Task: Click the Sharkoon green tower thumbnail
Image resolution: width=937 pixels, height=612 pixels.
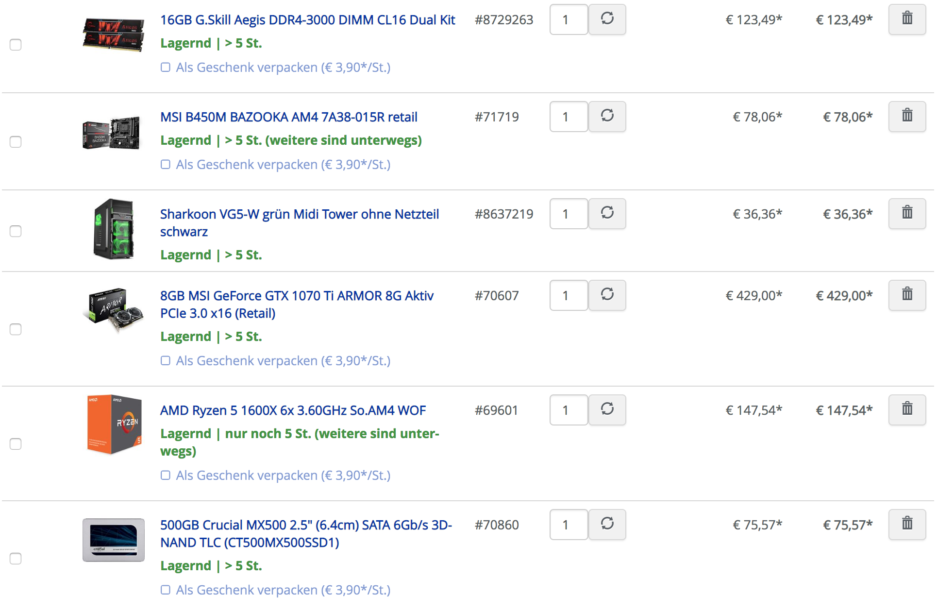Action: coord(114,229)
